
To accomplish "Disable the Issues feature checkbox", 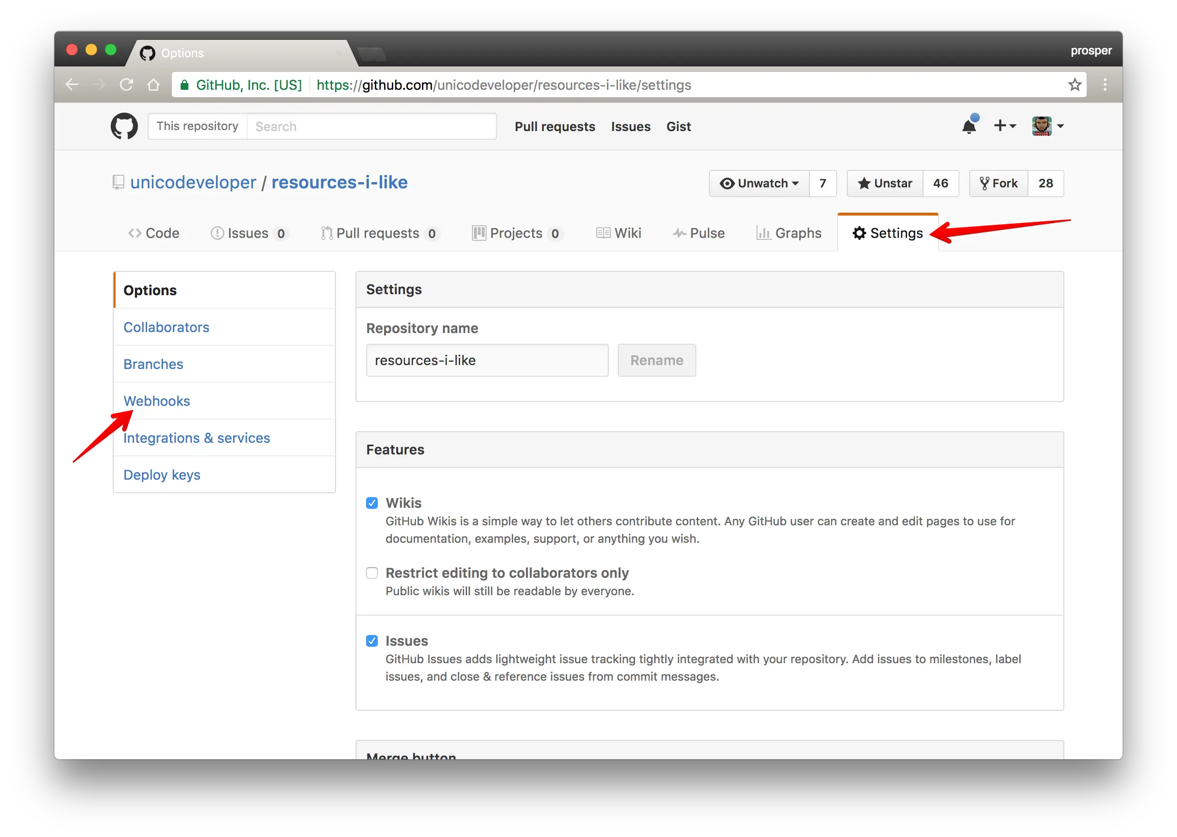I will (371, 641).
